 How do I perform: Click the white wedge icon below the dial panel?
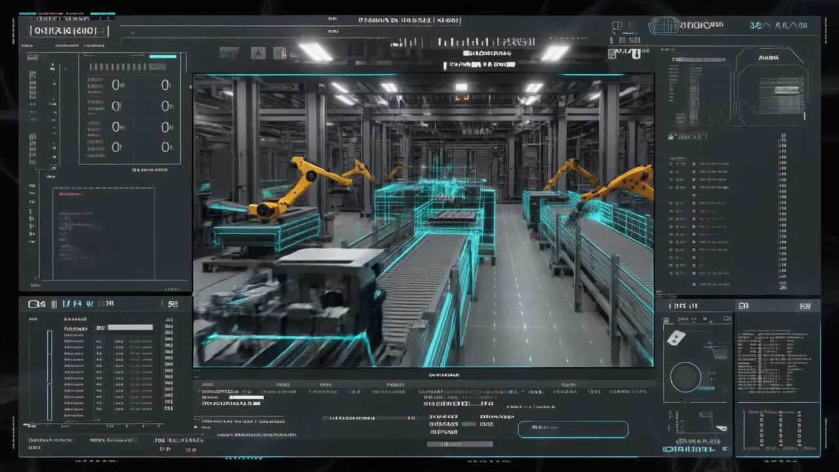pos(721,428)
